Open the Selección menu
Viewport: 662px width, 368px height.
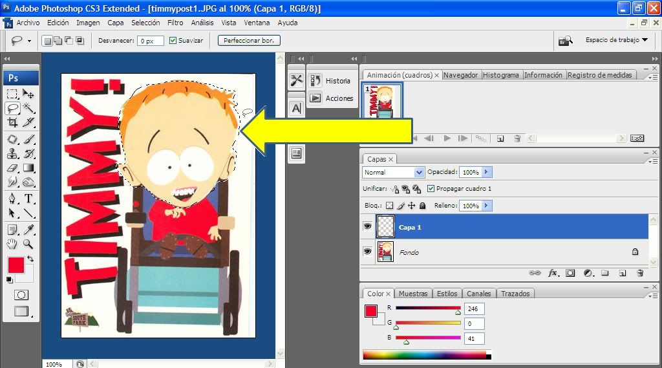click(145, 23)
